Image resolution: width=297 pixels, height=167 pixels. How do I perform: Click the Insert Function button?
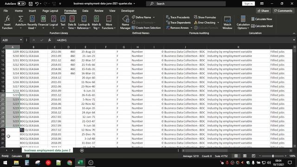pos(7,23)
